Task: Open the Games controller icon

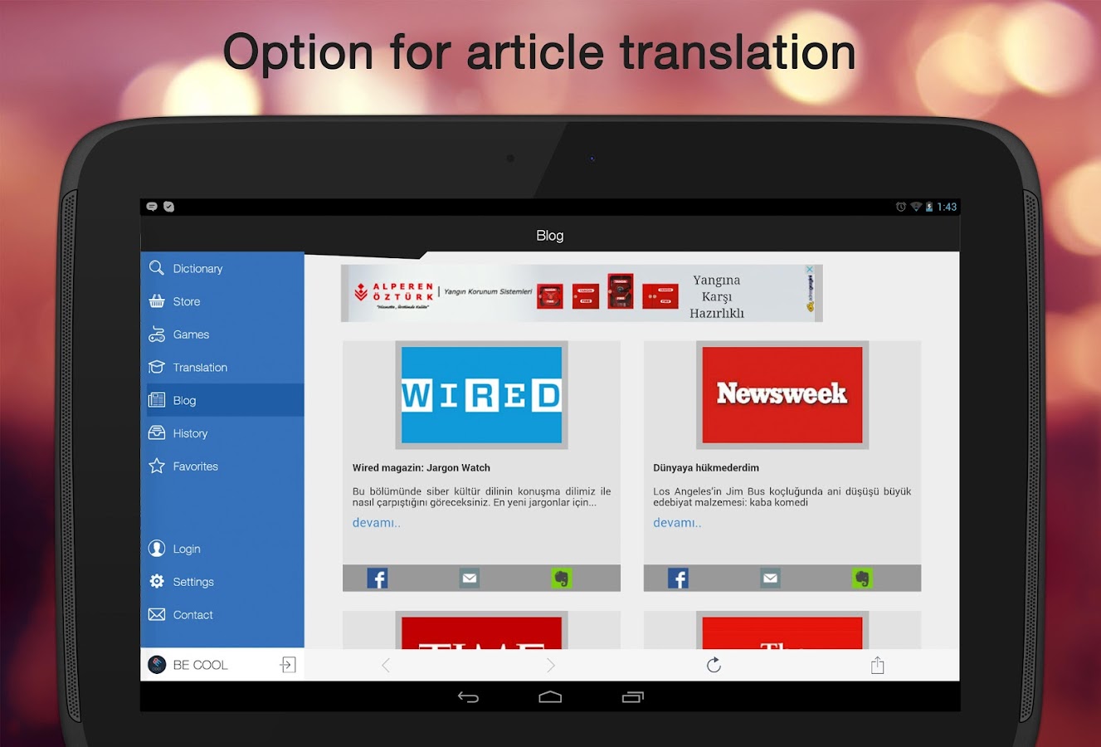Action: tap(156, 334)
